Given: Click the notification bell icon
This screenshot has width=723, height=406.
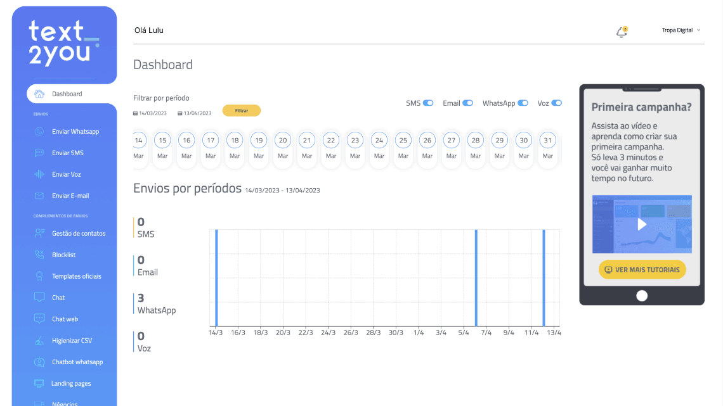Looking at the screenshot, I should (622, 32).
